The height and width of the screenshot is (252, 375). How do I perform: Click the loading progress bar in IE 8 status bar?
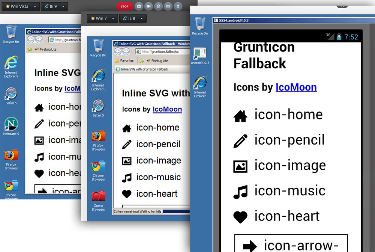tap(176, 211)
